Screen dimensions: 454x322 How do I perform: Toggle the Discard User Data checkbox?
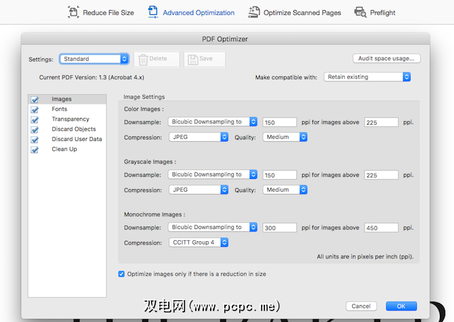(35, 140)
